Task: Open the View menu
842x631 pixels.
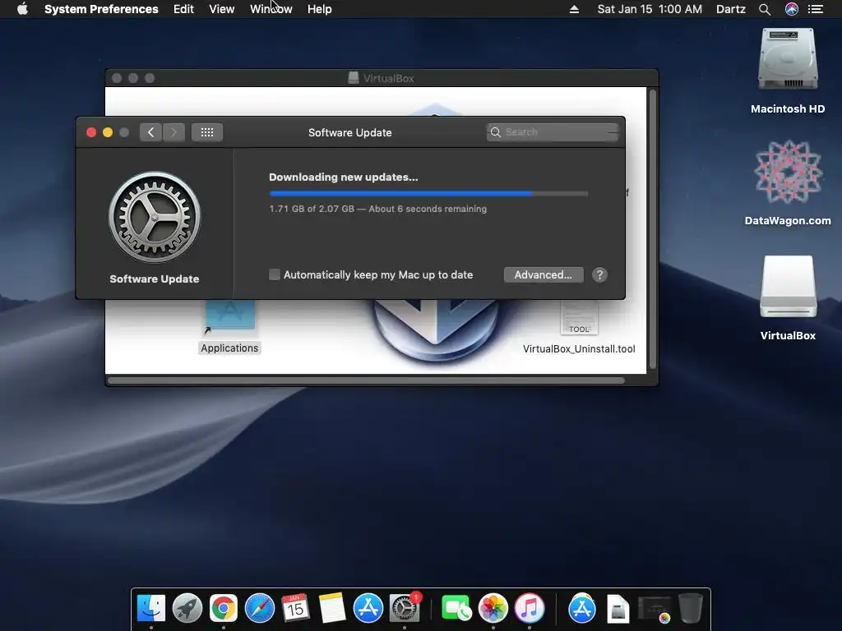Action: click(x=222, y=9)
